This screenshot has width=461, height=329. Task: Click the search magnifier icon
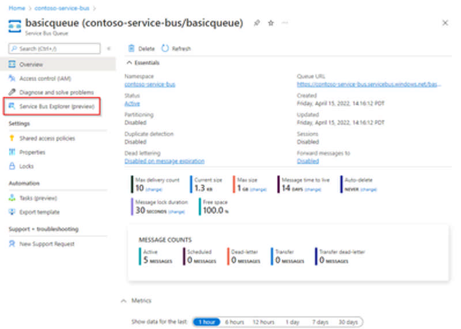[x=14, y=48]
